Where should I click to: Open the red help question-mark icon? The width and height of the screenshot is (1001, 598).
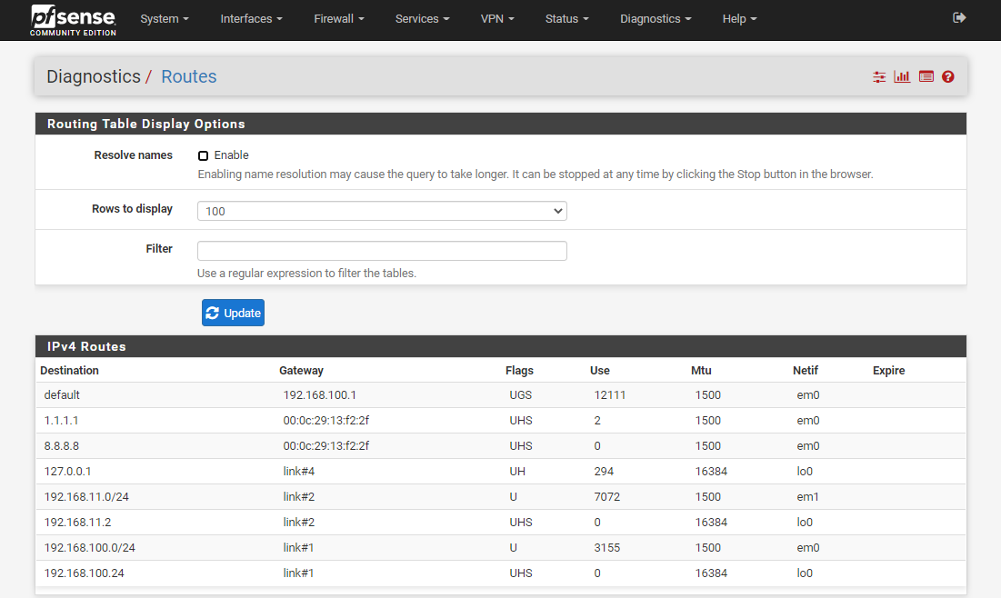[948, 76]
